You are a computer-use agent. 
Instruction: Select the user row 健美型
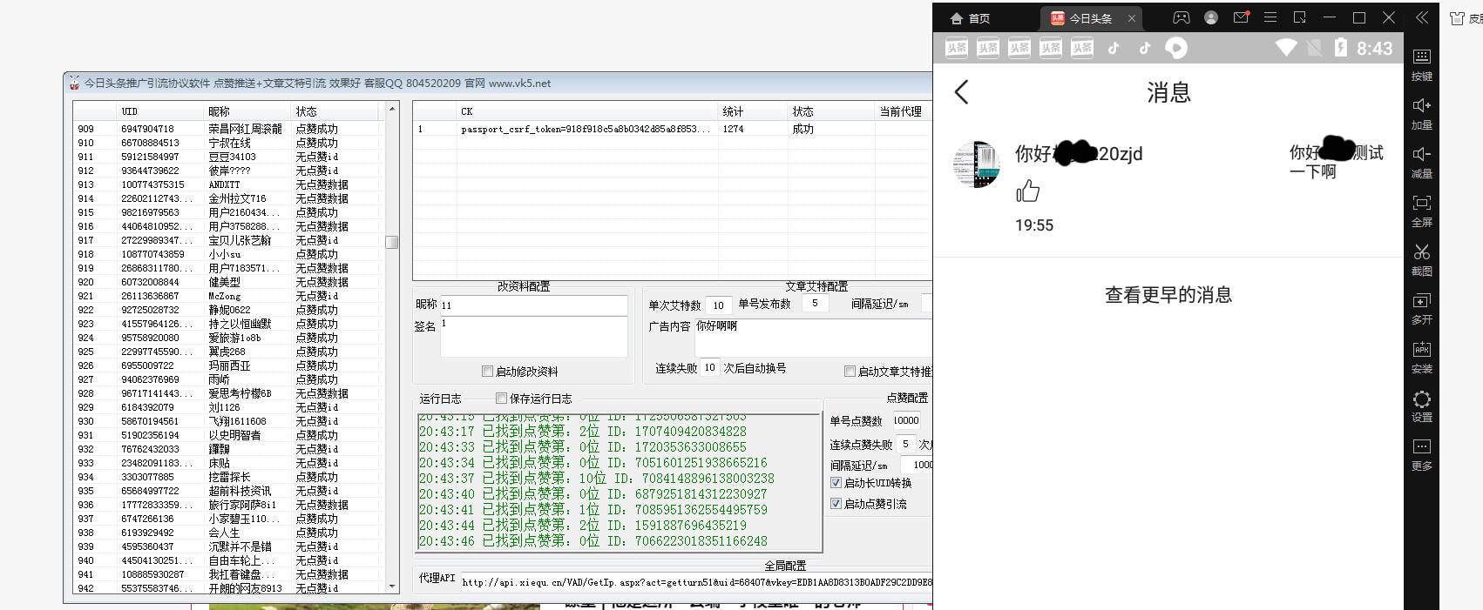point(227,282)
